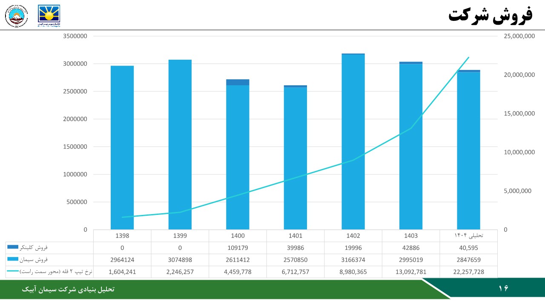This screenshot has height=307, width=545.
Task: Select the 1401 column header in data table
Action: pos(295,236)
